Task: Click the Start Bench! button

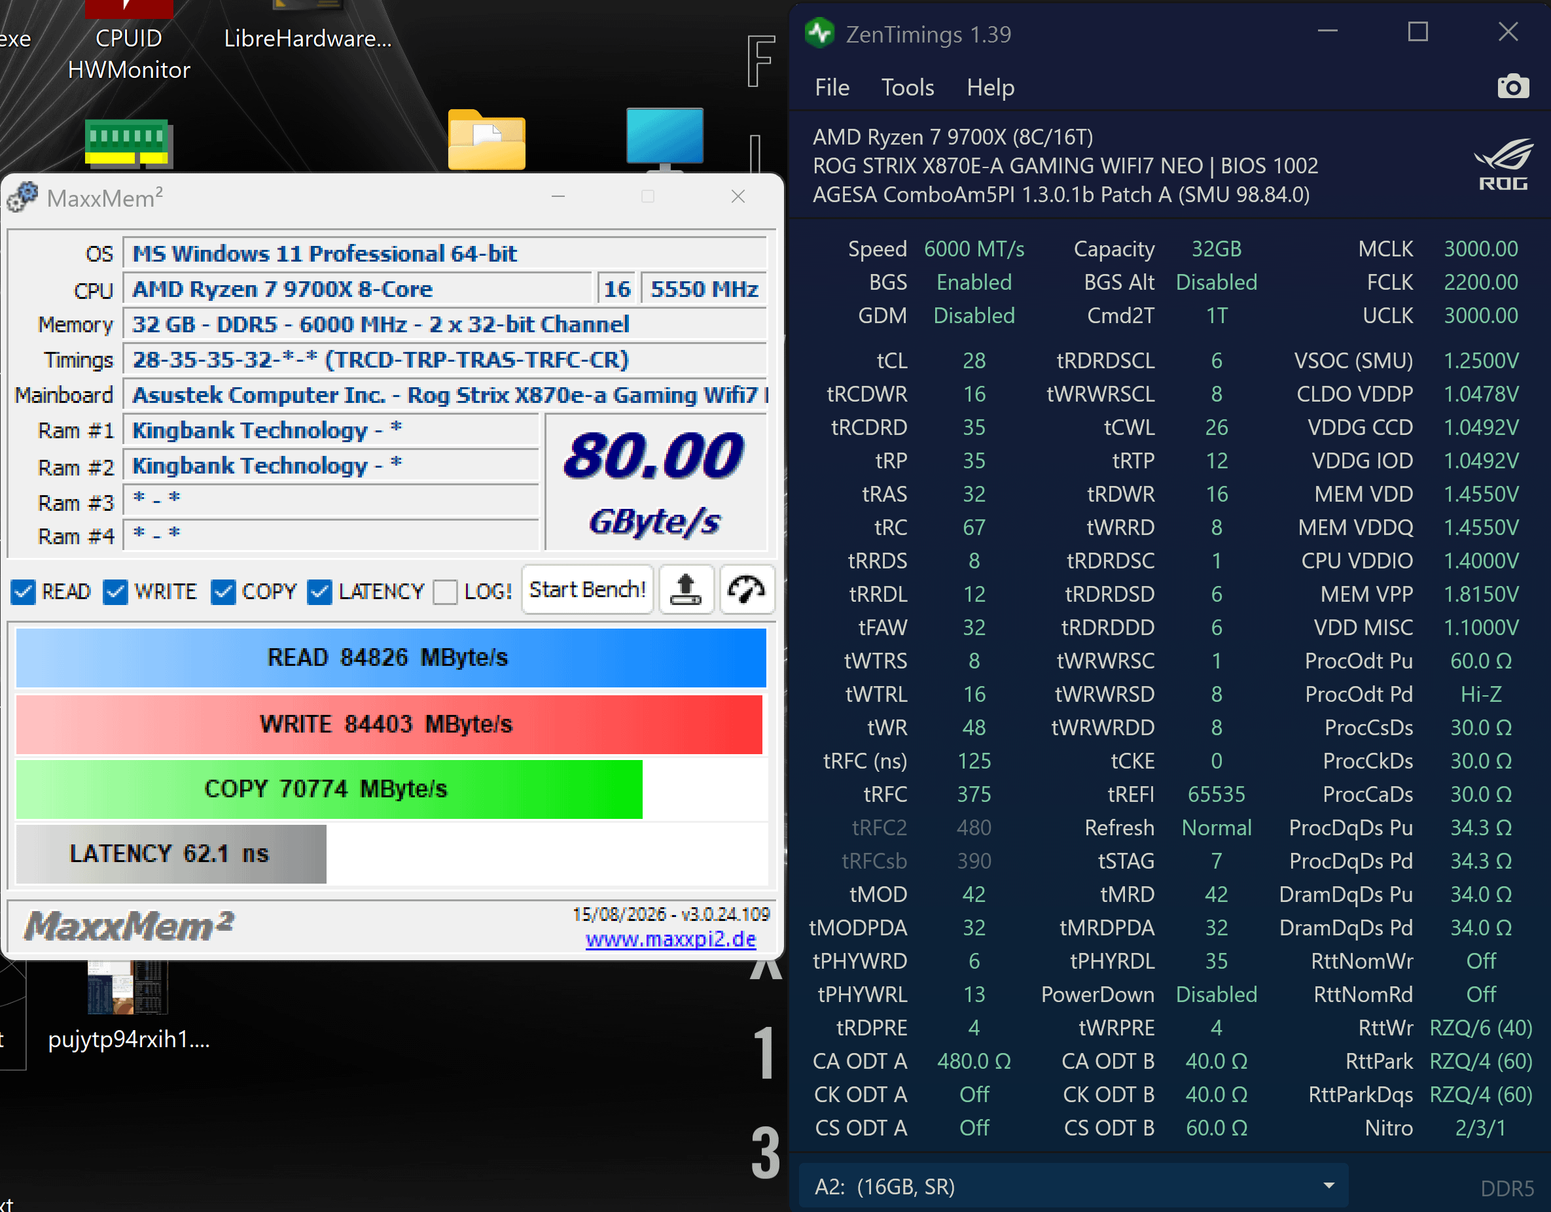Action: pos(587,590)
